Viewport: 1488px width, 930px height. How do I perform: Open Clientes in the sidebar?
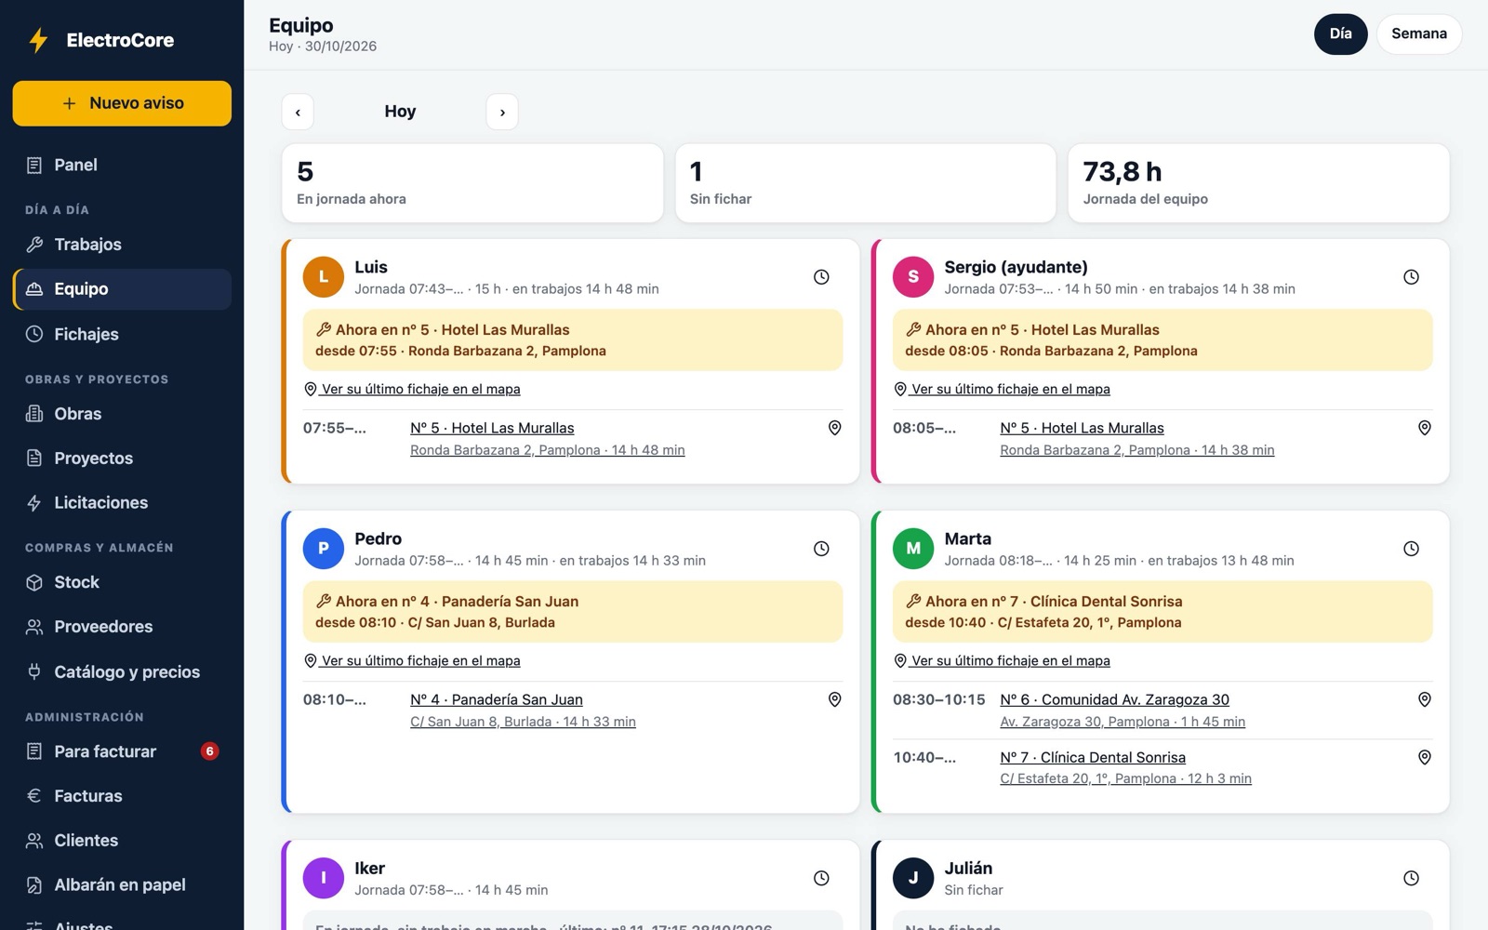coord(122,841)
